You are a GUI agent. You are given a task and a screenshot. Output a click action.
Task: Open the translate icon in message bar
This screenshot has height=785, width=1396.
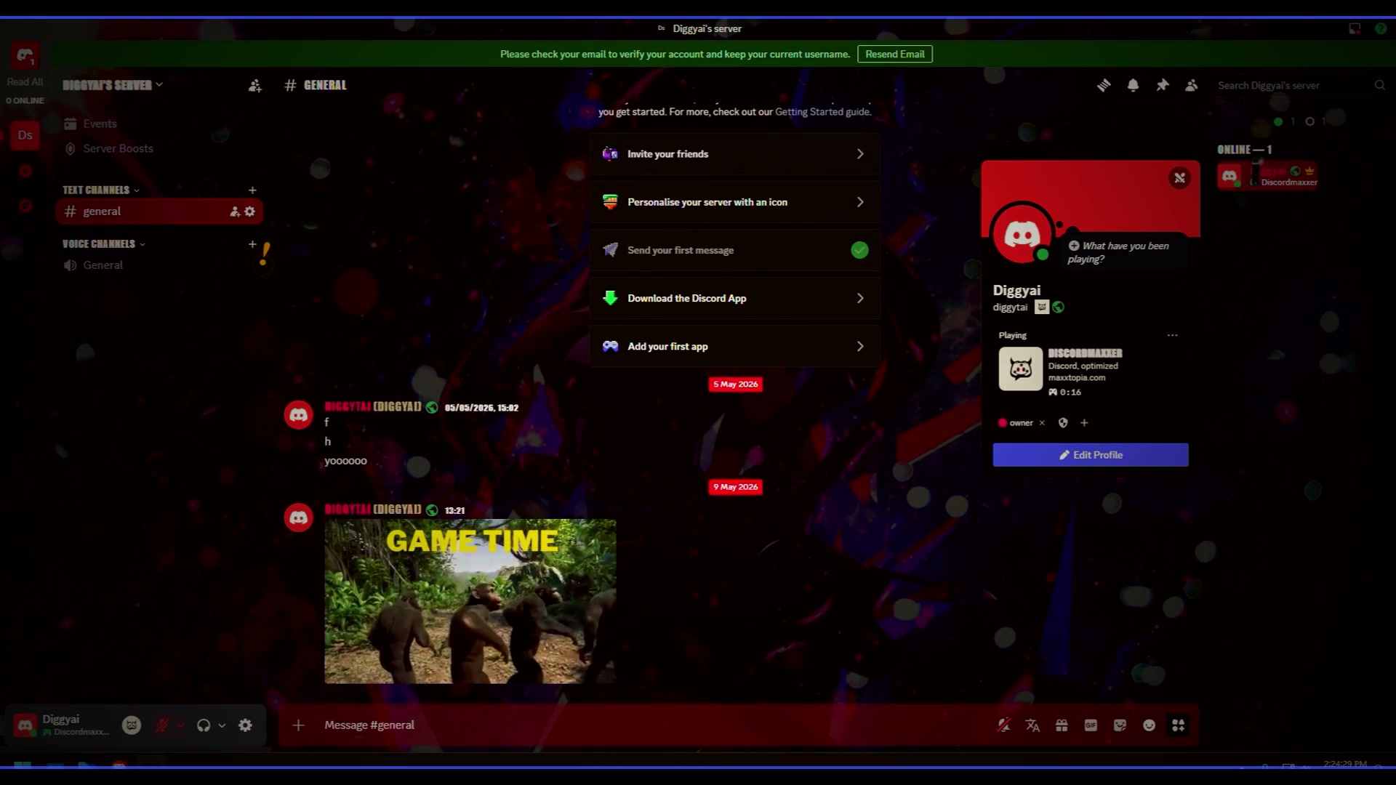tap(1032, 725)
